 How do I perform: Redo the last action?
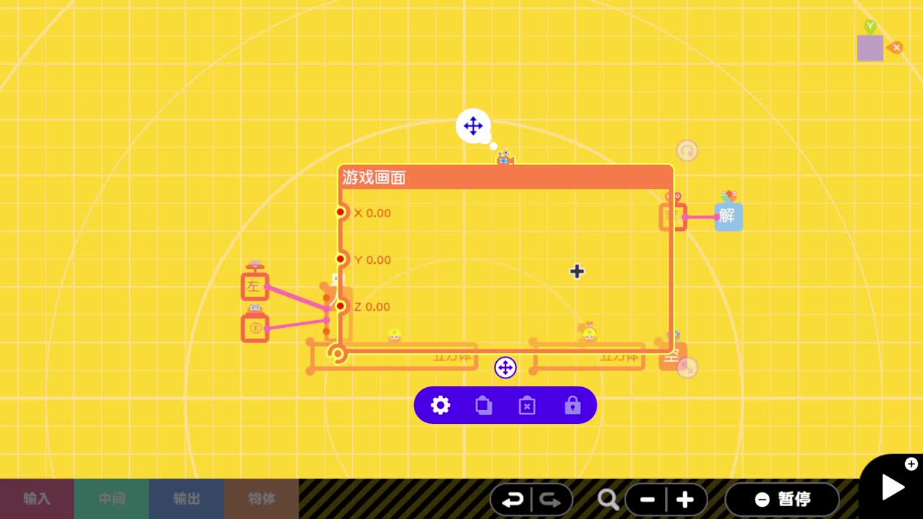coord(552,500)
